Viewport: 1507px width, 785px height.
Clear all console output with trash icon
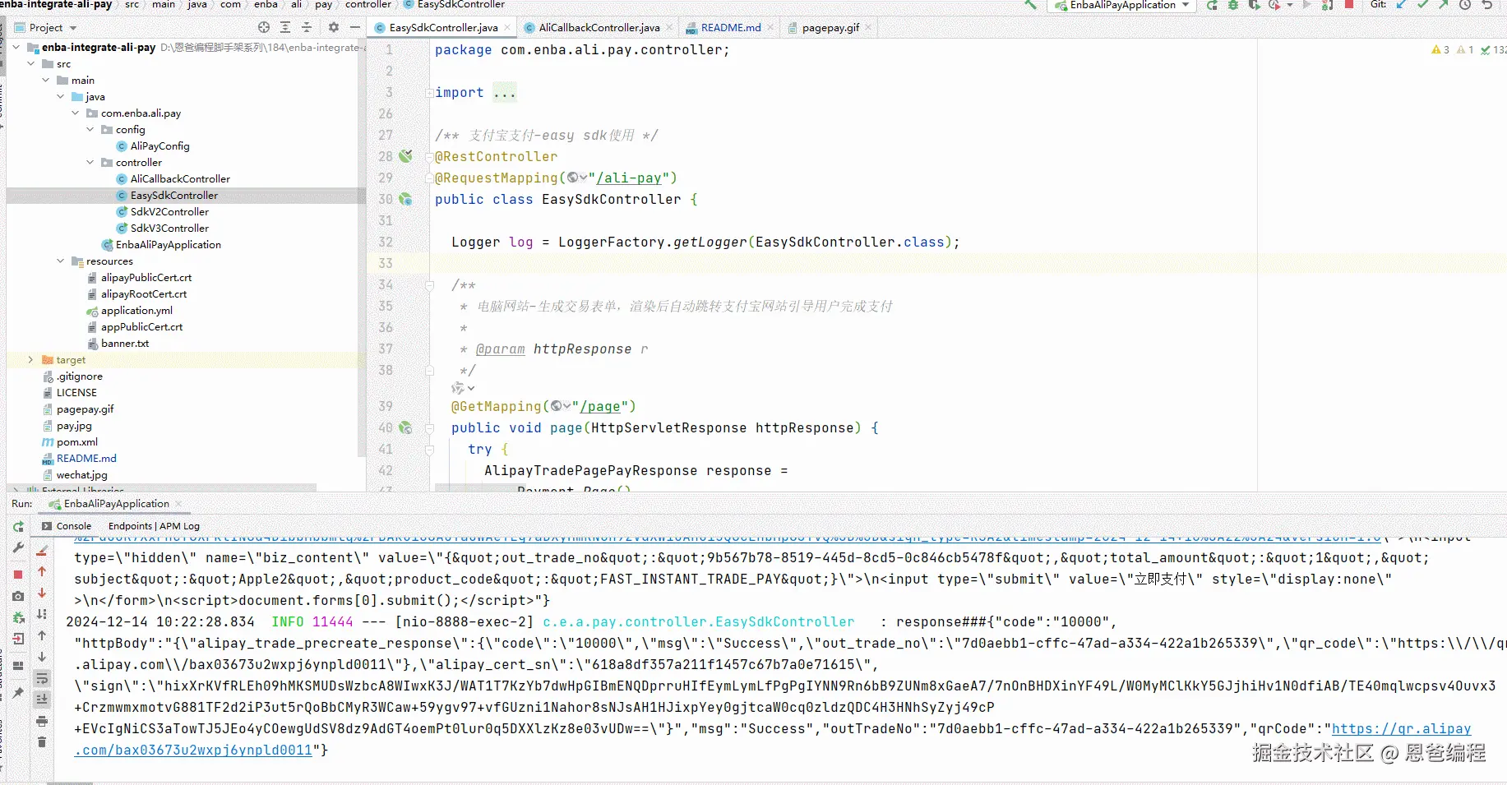coord(42,742)
